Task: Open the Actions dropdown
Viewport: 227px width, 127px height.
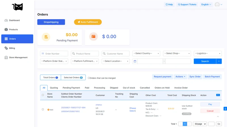Action: (x=180, y=76)
